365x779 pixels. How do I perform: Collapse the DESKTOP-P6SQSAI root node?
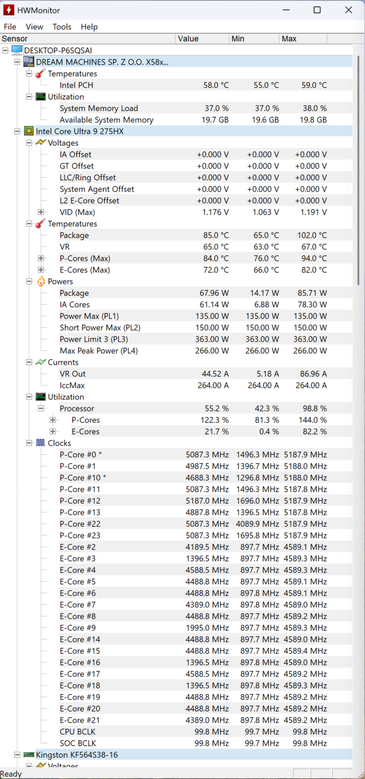pyautogui.click(x=5, y=50)
